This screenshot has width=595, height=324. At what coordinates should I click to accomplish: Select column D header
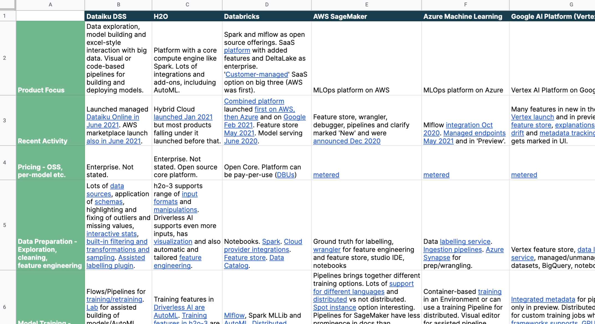(x=267, y=5)
